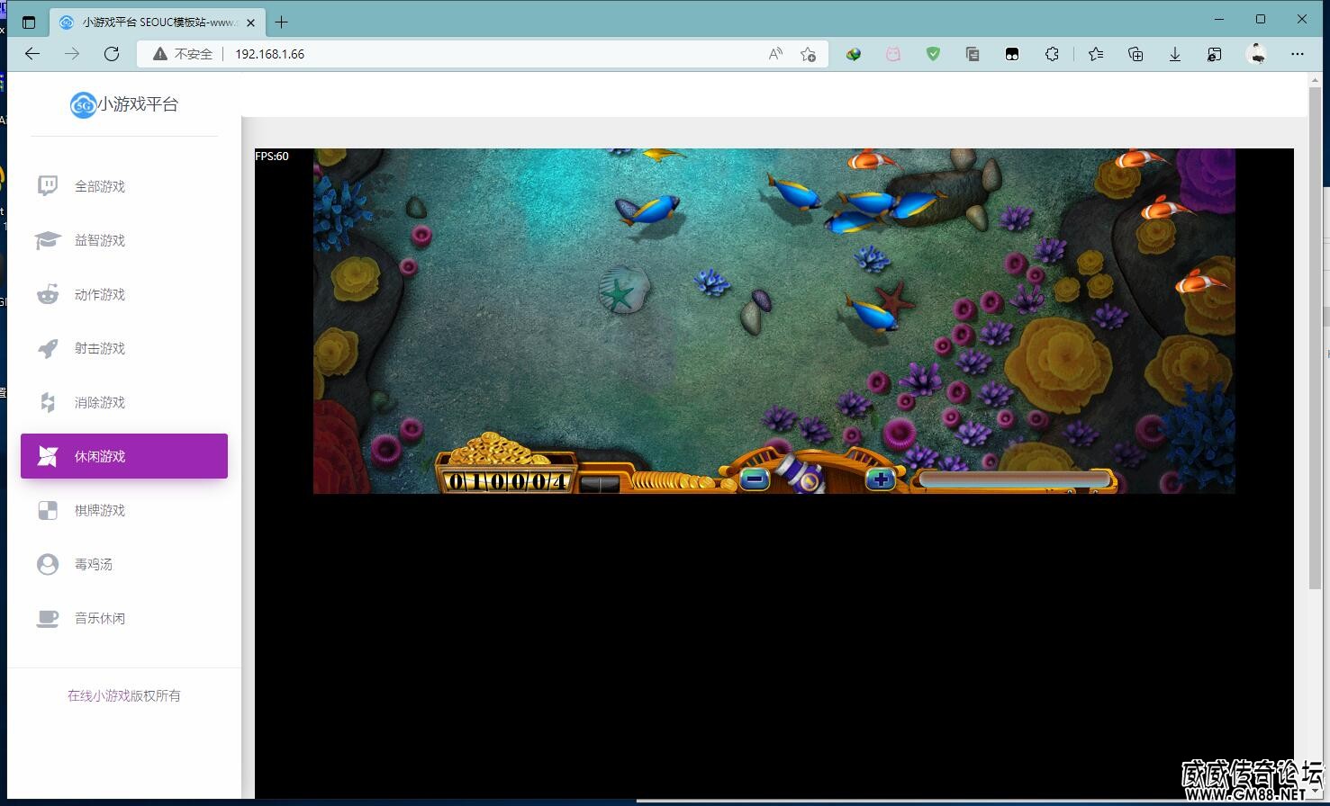Click the 音乐休闲 coffee cup icon
The width and height of the screenshot is (1330, 806).
(48, 618)
